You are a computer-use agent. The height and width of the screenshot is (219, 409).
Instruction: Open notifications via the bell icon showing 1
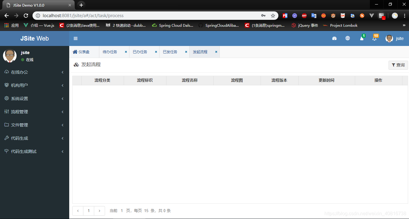coord(361,38)
